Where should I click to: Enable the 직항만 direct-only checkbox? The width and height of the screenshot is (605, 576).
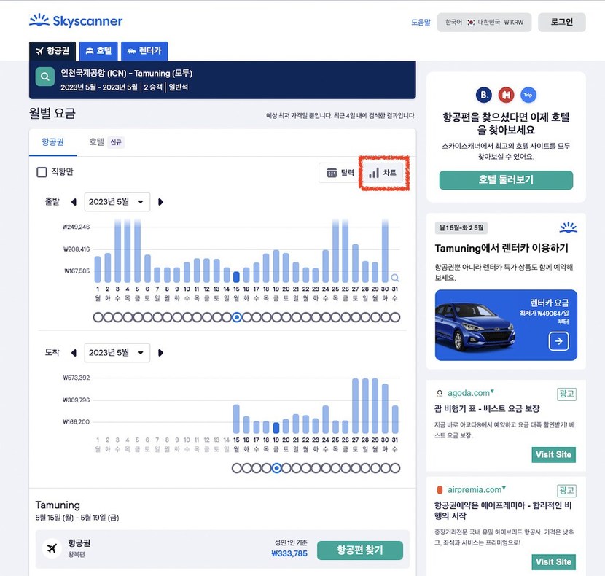[x=42, y=172]
